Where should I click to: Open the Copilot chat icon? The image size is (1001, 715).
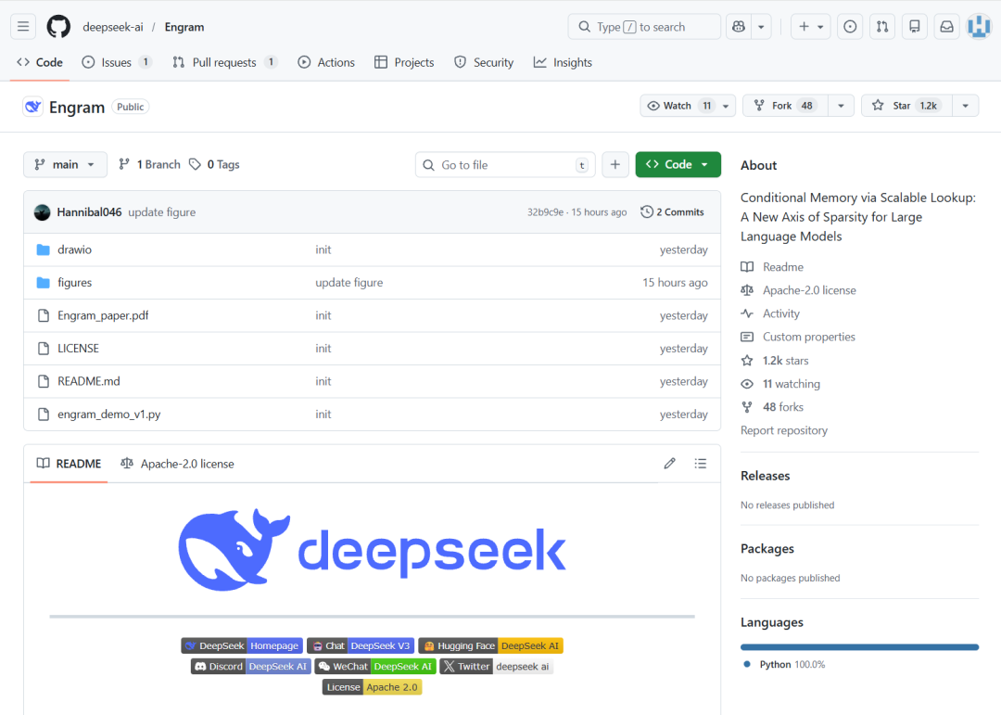click(x=737, y=26)
